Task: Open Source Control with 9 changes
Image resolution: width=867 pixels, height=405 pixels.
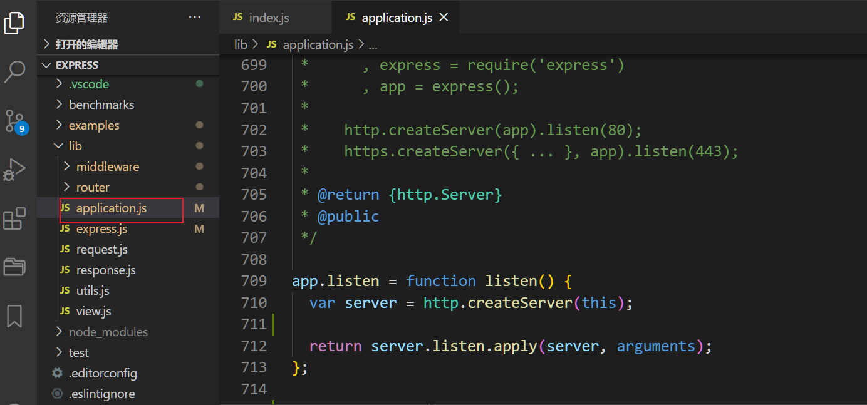Action: pyautogui.click(x=14, y=121)
